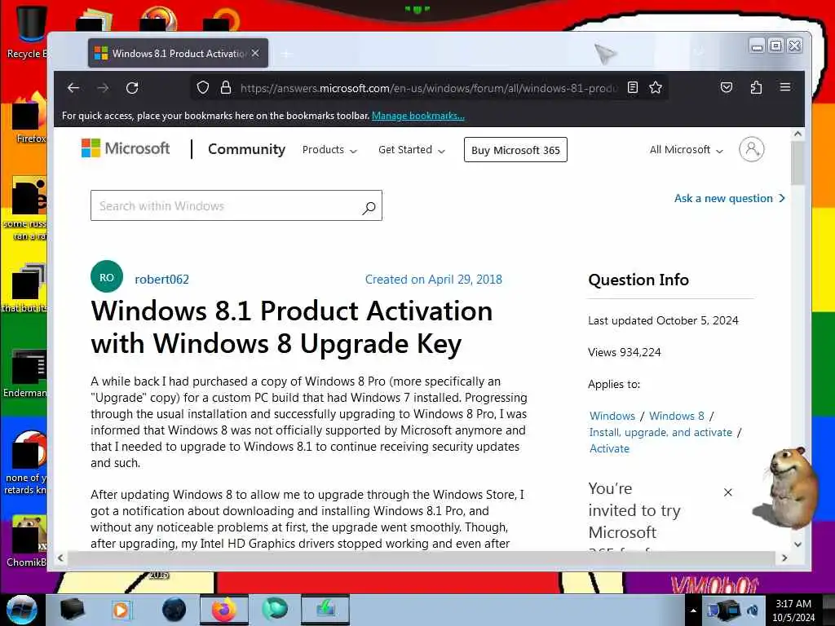Click Buy Microsoft 365 button
Viewport: 835px width, 626px height.
[x=515, y=150]
